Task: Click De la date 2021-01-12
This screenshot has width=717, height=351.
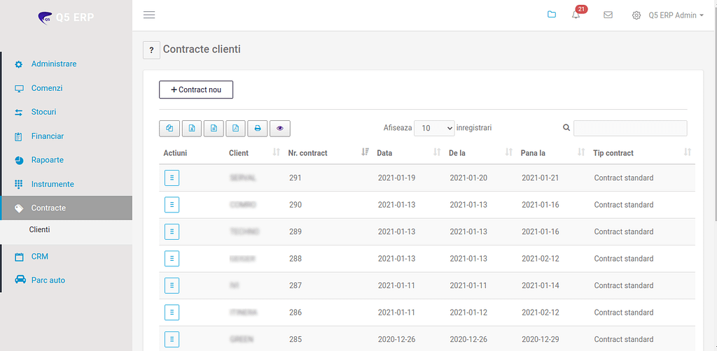Action: coord(468,313)
